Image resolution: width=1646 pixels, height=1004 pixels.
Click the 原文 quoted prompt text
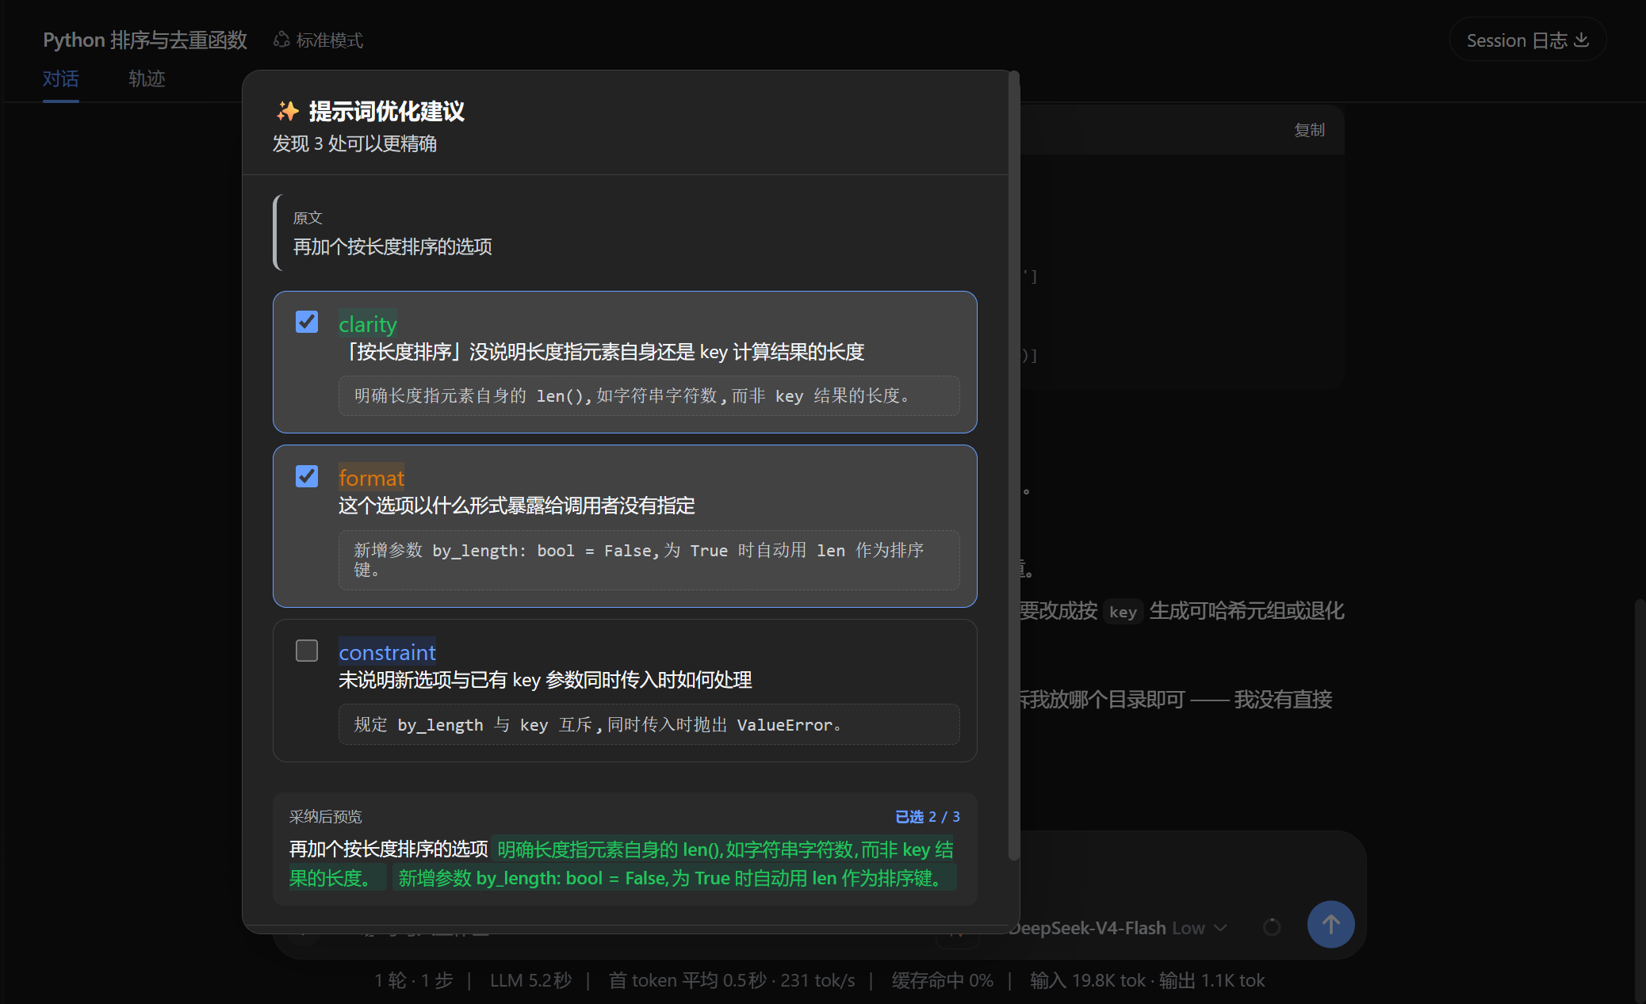(x=392, y=247)
